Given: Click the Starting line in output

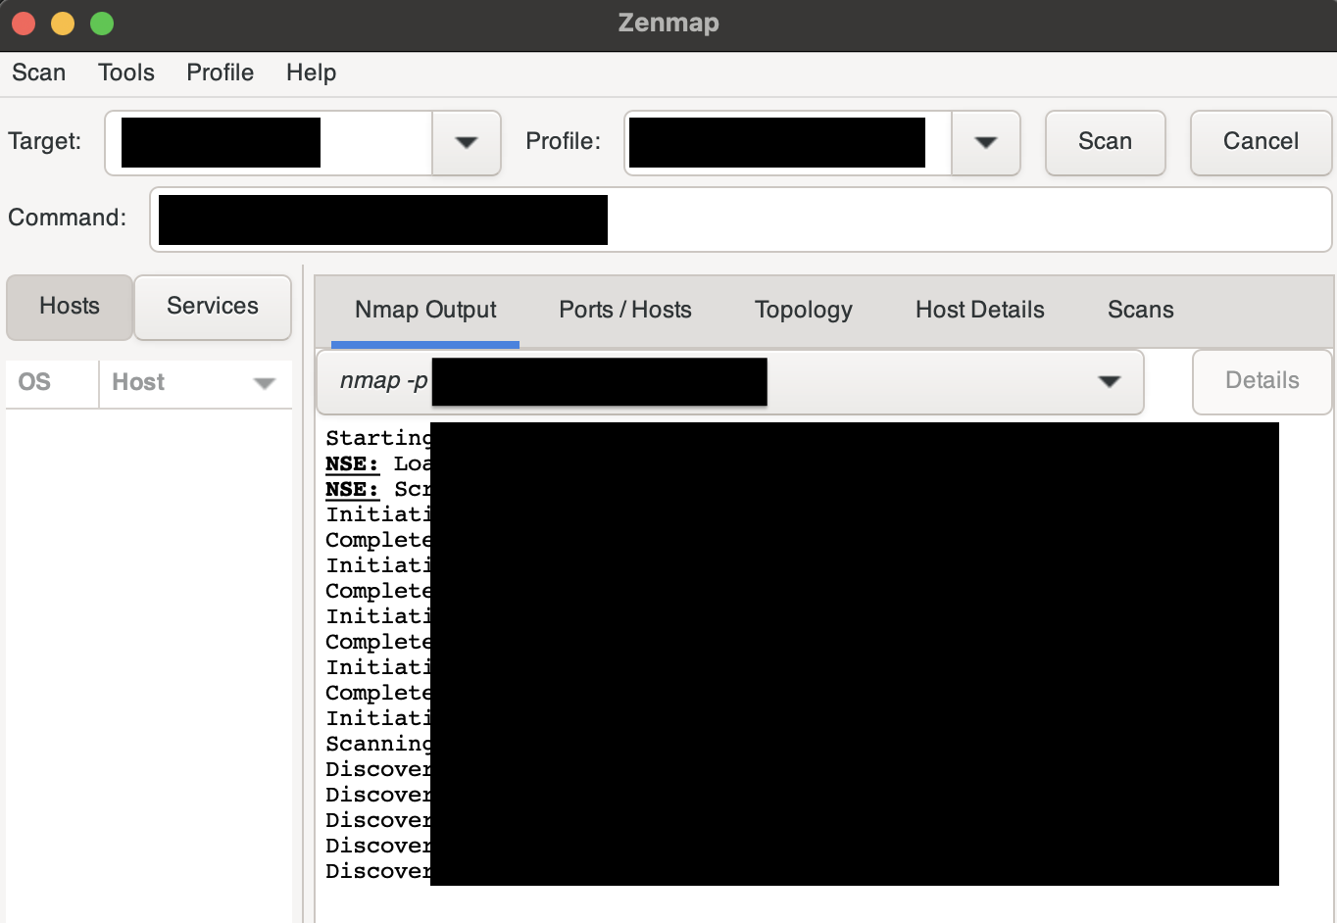Looking at the screenshot, I should coord(377,439).
